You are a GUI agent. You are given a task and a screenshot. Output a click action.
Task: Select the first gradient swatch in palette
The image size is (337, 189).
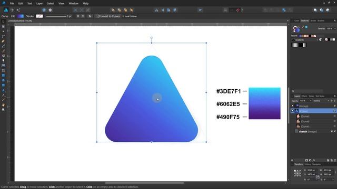click(x=295, y=45)
